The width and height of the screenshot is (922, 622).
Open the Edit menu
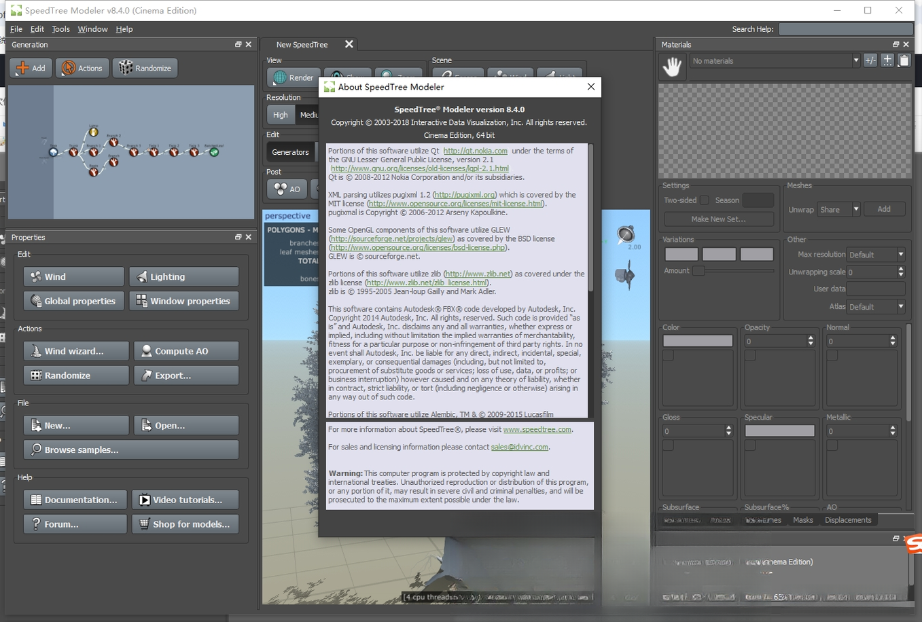click(37, 29)
